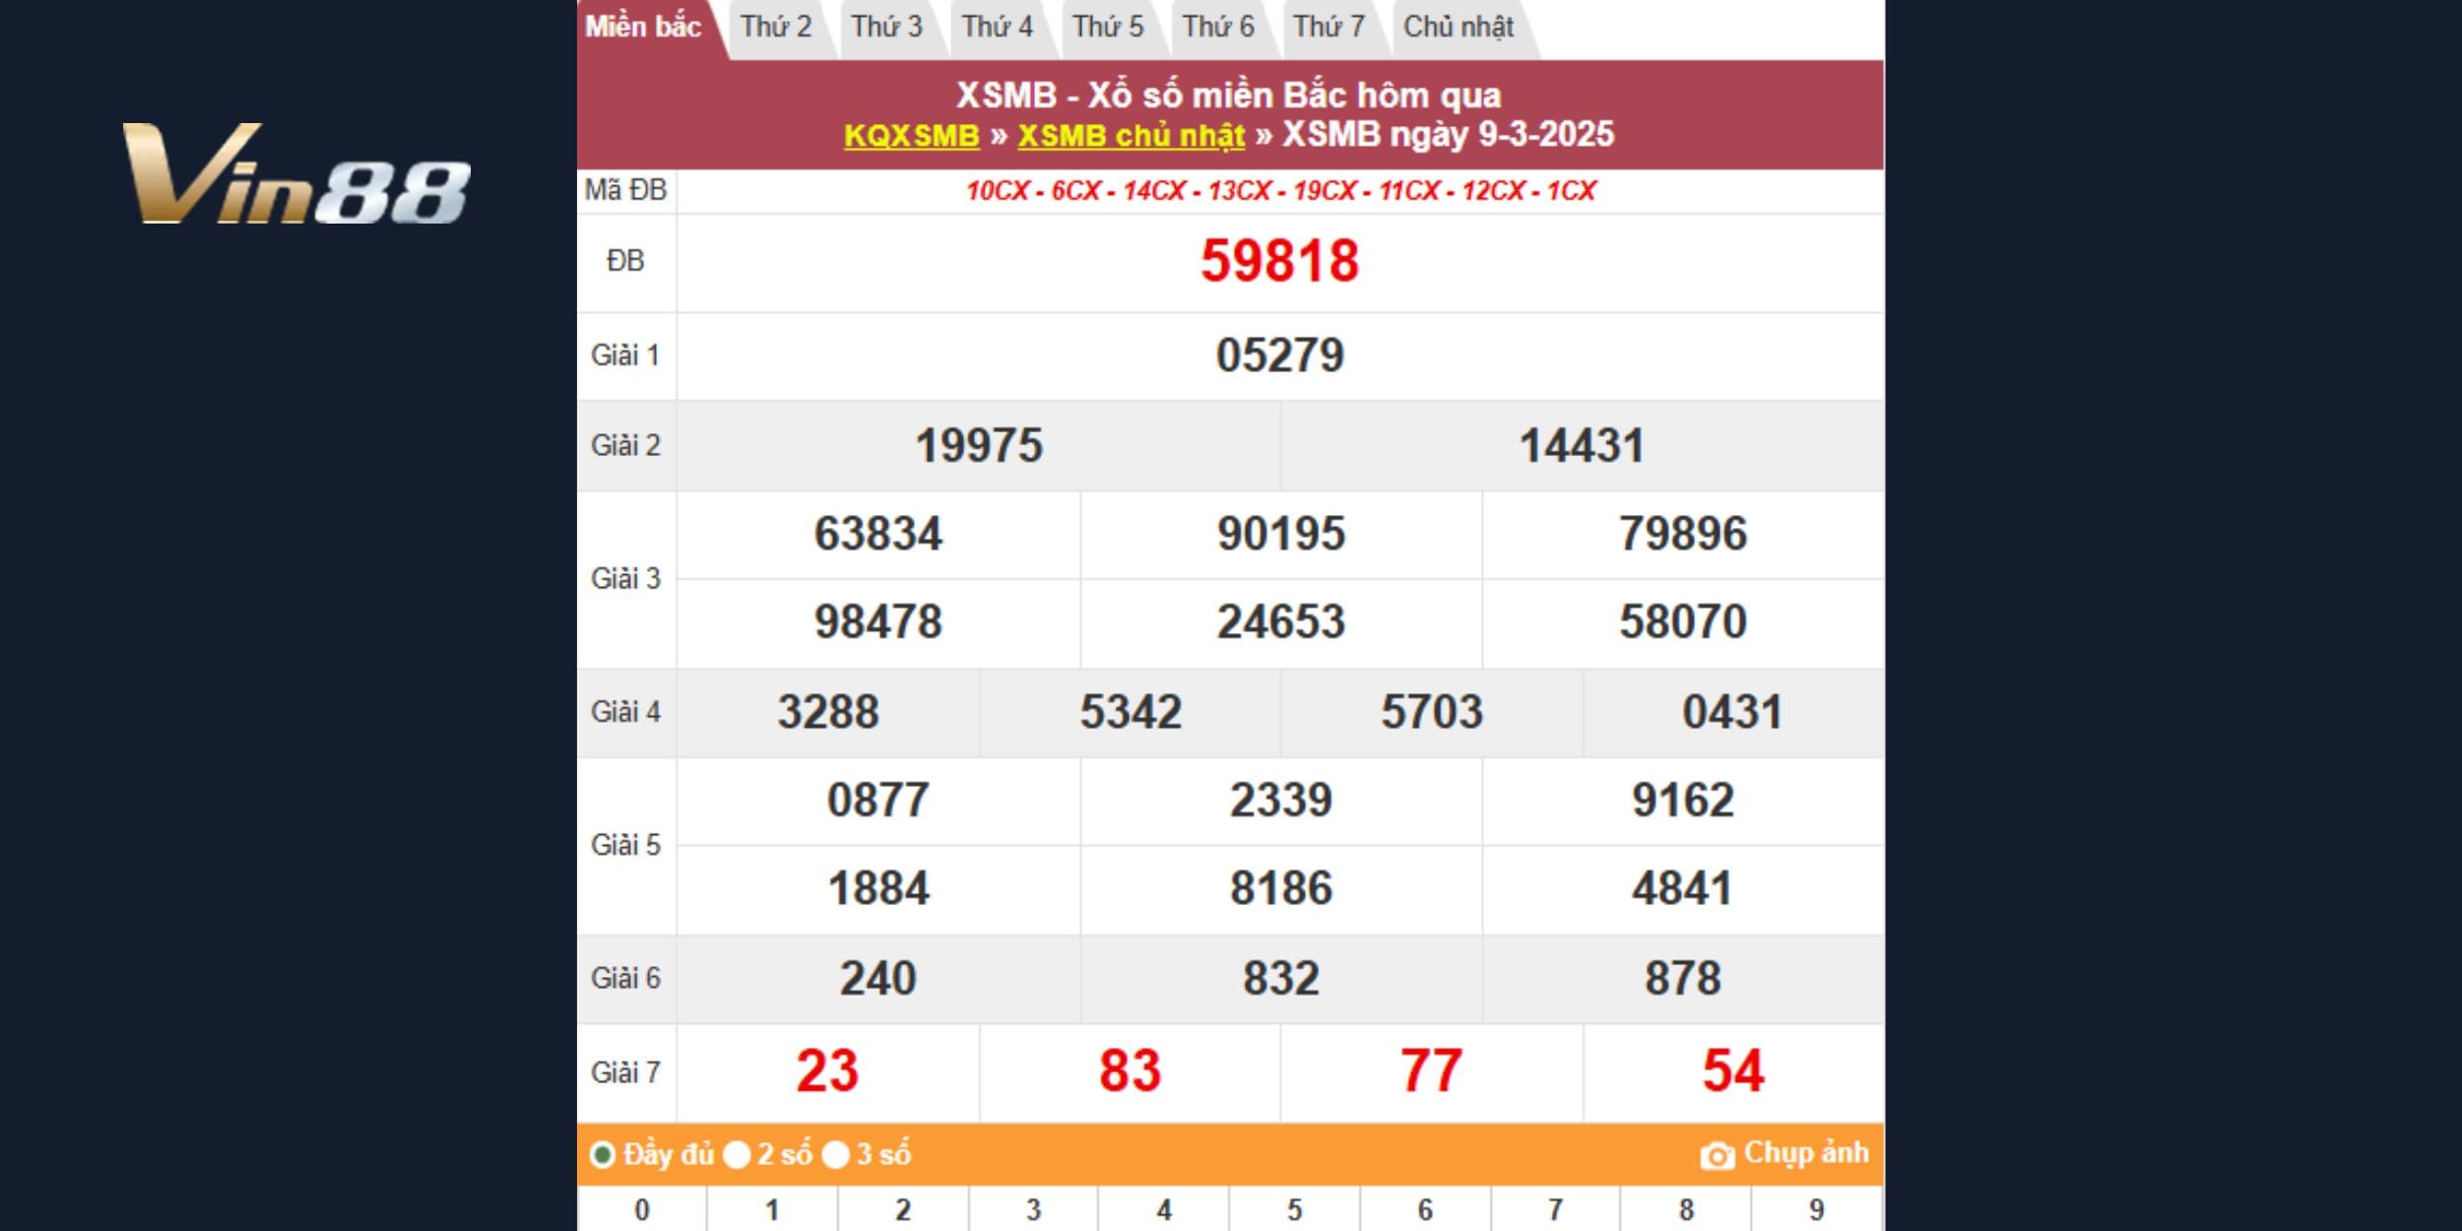Switch to the Thứ 2 tab

point(776,28)
